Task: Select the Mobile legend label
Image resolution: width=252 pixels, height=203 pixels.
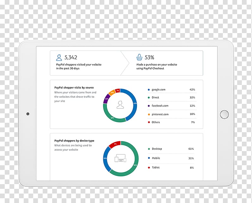Action: click(x=156, y=158)
